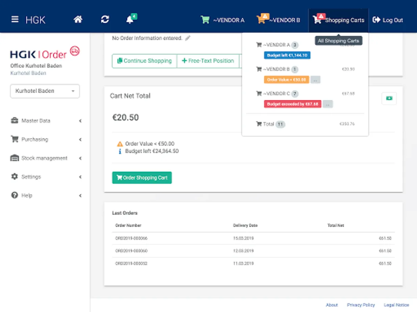Viewport: 417px width, 312px height.
Task: Click the Purchasing cart icon
Action: pyautogui.click(x=14, y=139)
